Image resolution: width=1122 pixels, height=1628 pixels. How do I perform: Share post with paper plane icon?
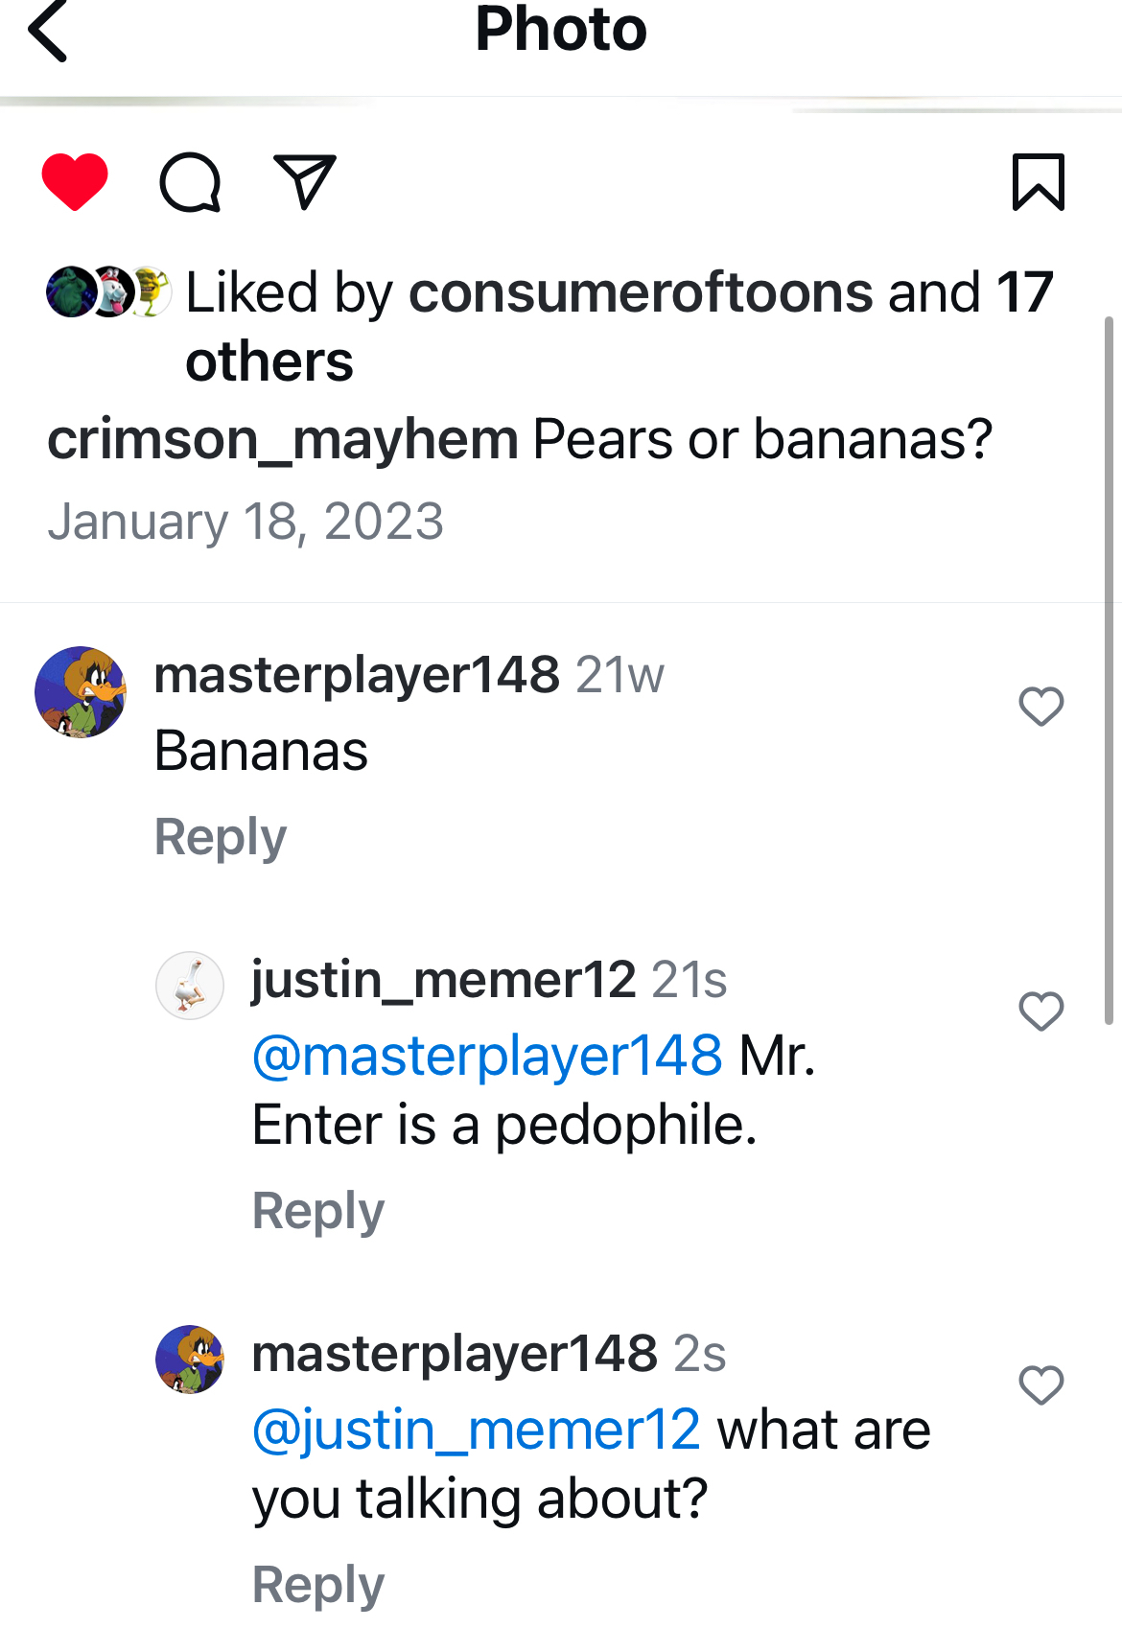[x=305, y=180]
